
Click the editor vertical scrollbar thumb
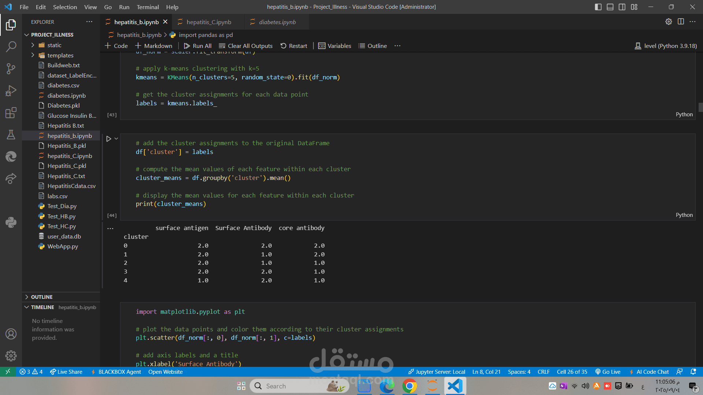(x=700, y=107)
